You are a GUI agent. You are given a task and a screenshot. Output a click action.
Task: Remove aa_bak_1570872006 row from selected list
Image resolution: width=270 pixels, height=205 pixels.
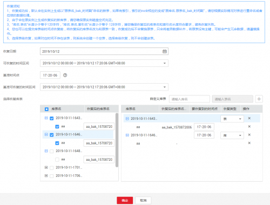(x=249, y=127)
